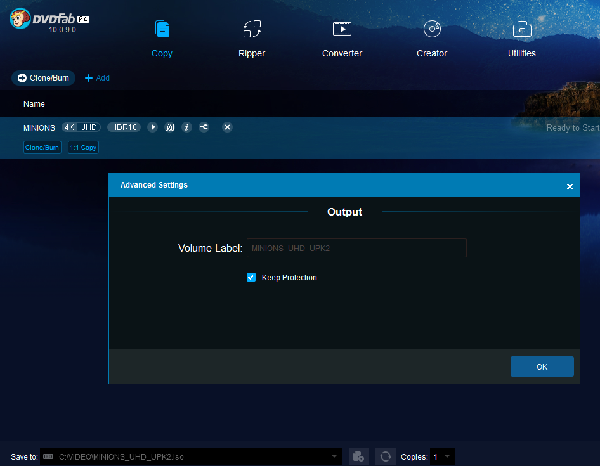Open the Creator module icon
This screenshot has height=466, width=600.
432,29
